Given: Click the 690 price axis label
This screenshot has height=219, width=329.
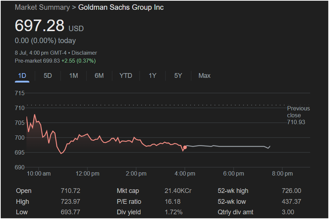Looking at the screenshot, I should (20, 167).
